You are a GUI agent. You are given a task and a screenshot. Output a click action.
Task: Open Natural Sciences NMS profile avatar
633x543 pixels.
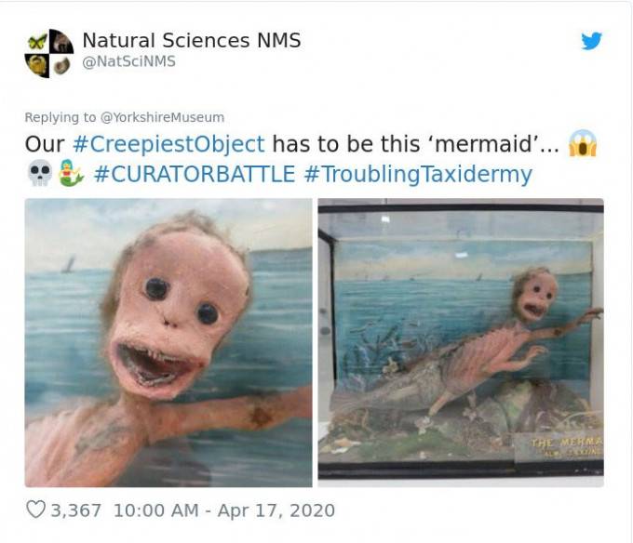48,53
